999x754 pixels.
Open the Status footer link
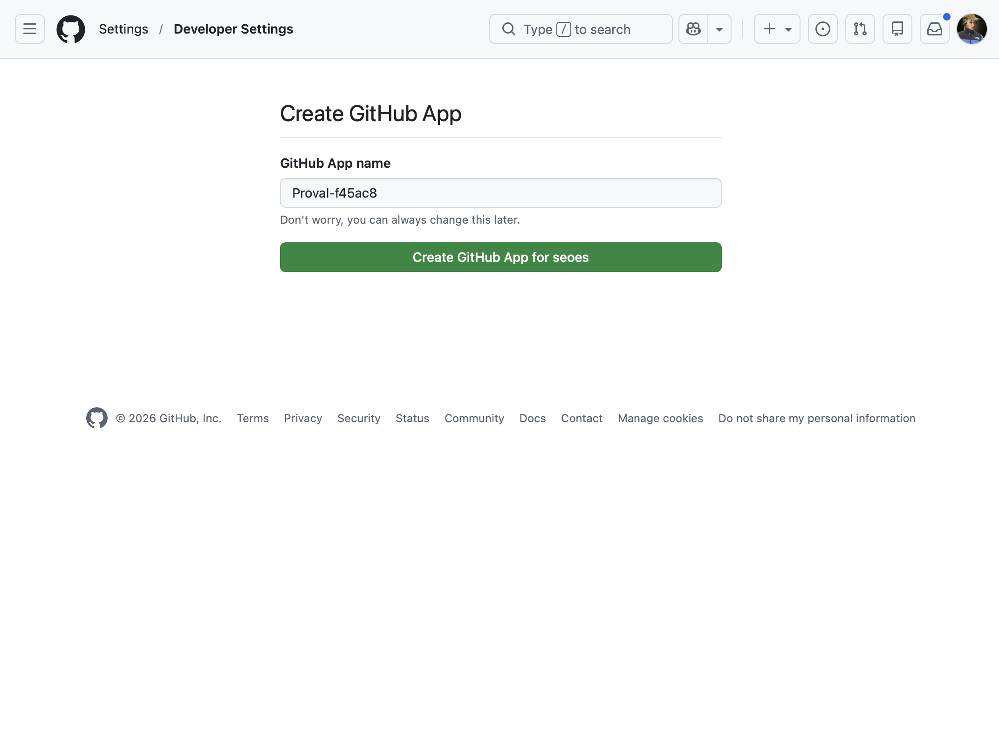click(412, 418)
